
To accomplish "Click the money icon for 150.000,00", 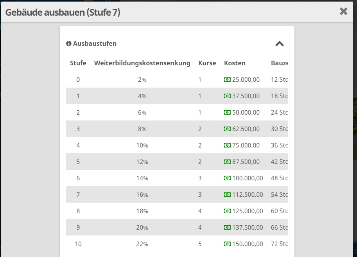I will coord(227,244).
